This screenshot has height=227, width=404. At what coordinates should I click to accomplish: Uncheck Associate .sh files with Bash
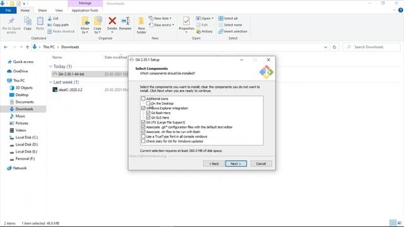(x=143, y=132)
